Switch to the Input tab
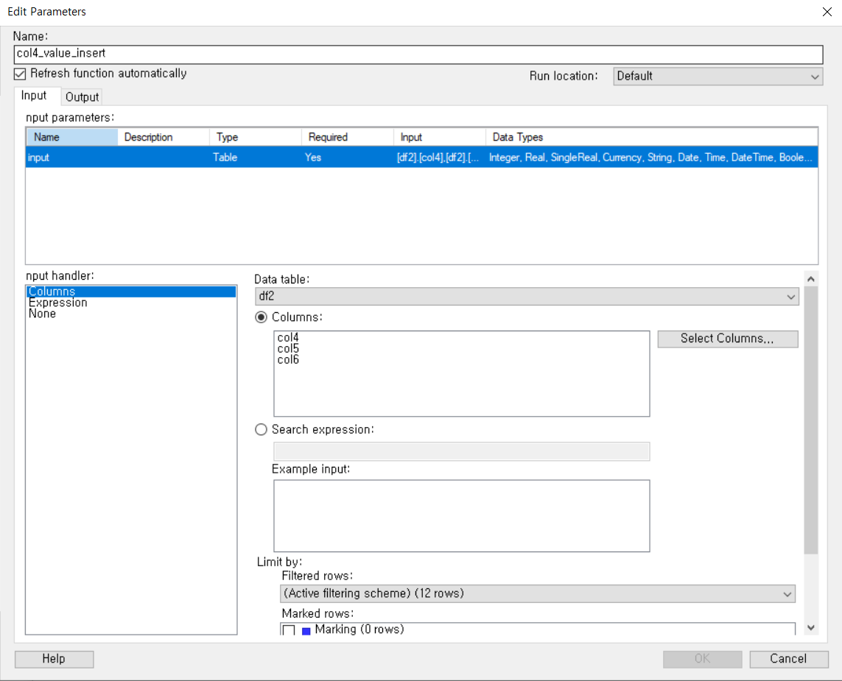 [x=34, y=96]
